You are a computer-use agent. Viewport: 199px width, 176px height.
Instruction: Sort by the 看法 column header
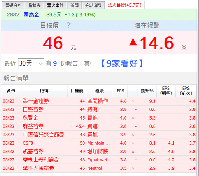99,91
